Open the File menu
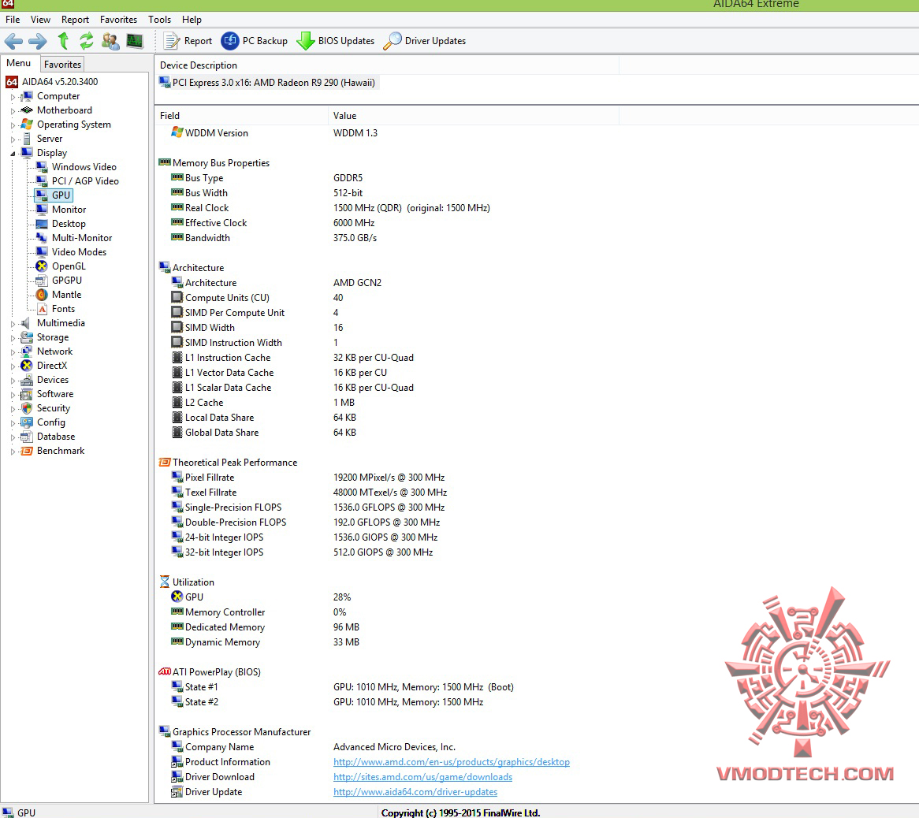919x818 pixels. point(13,20)
